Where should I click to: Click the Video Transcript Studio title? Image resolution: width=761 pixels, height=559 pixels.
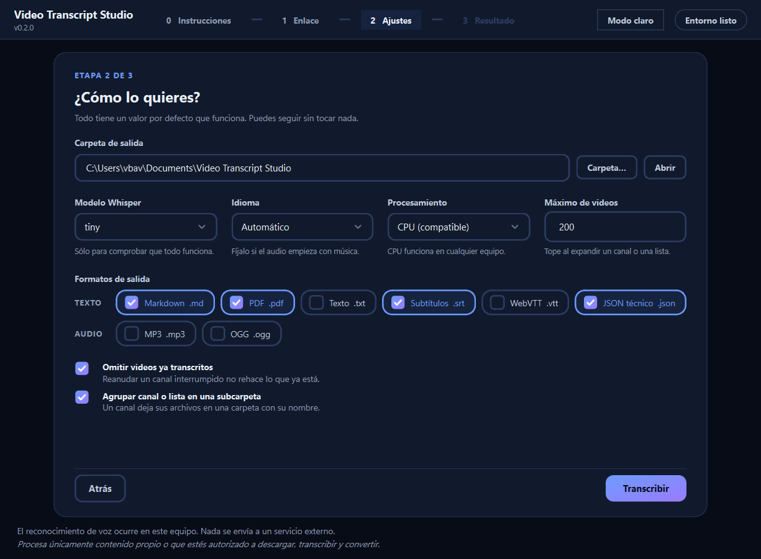click(x=73, y=15)
